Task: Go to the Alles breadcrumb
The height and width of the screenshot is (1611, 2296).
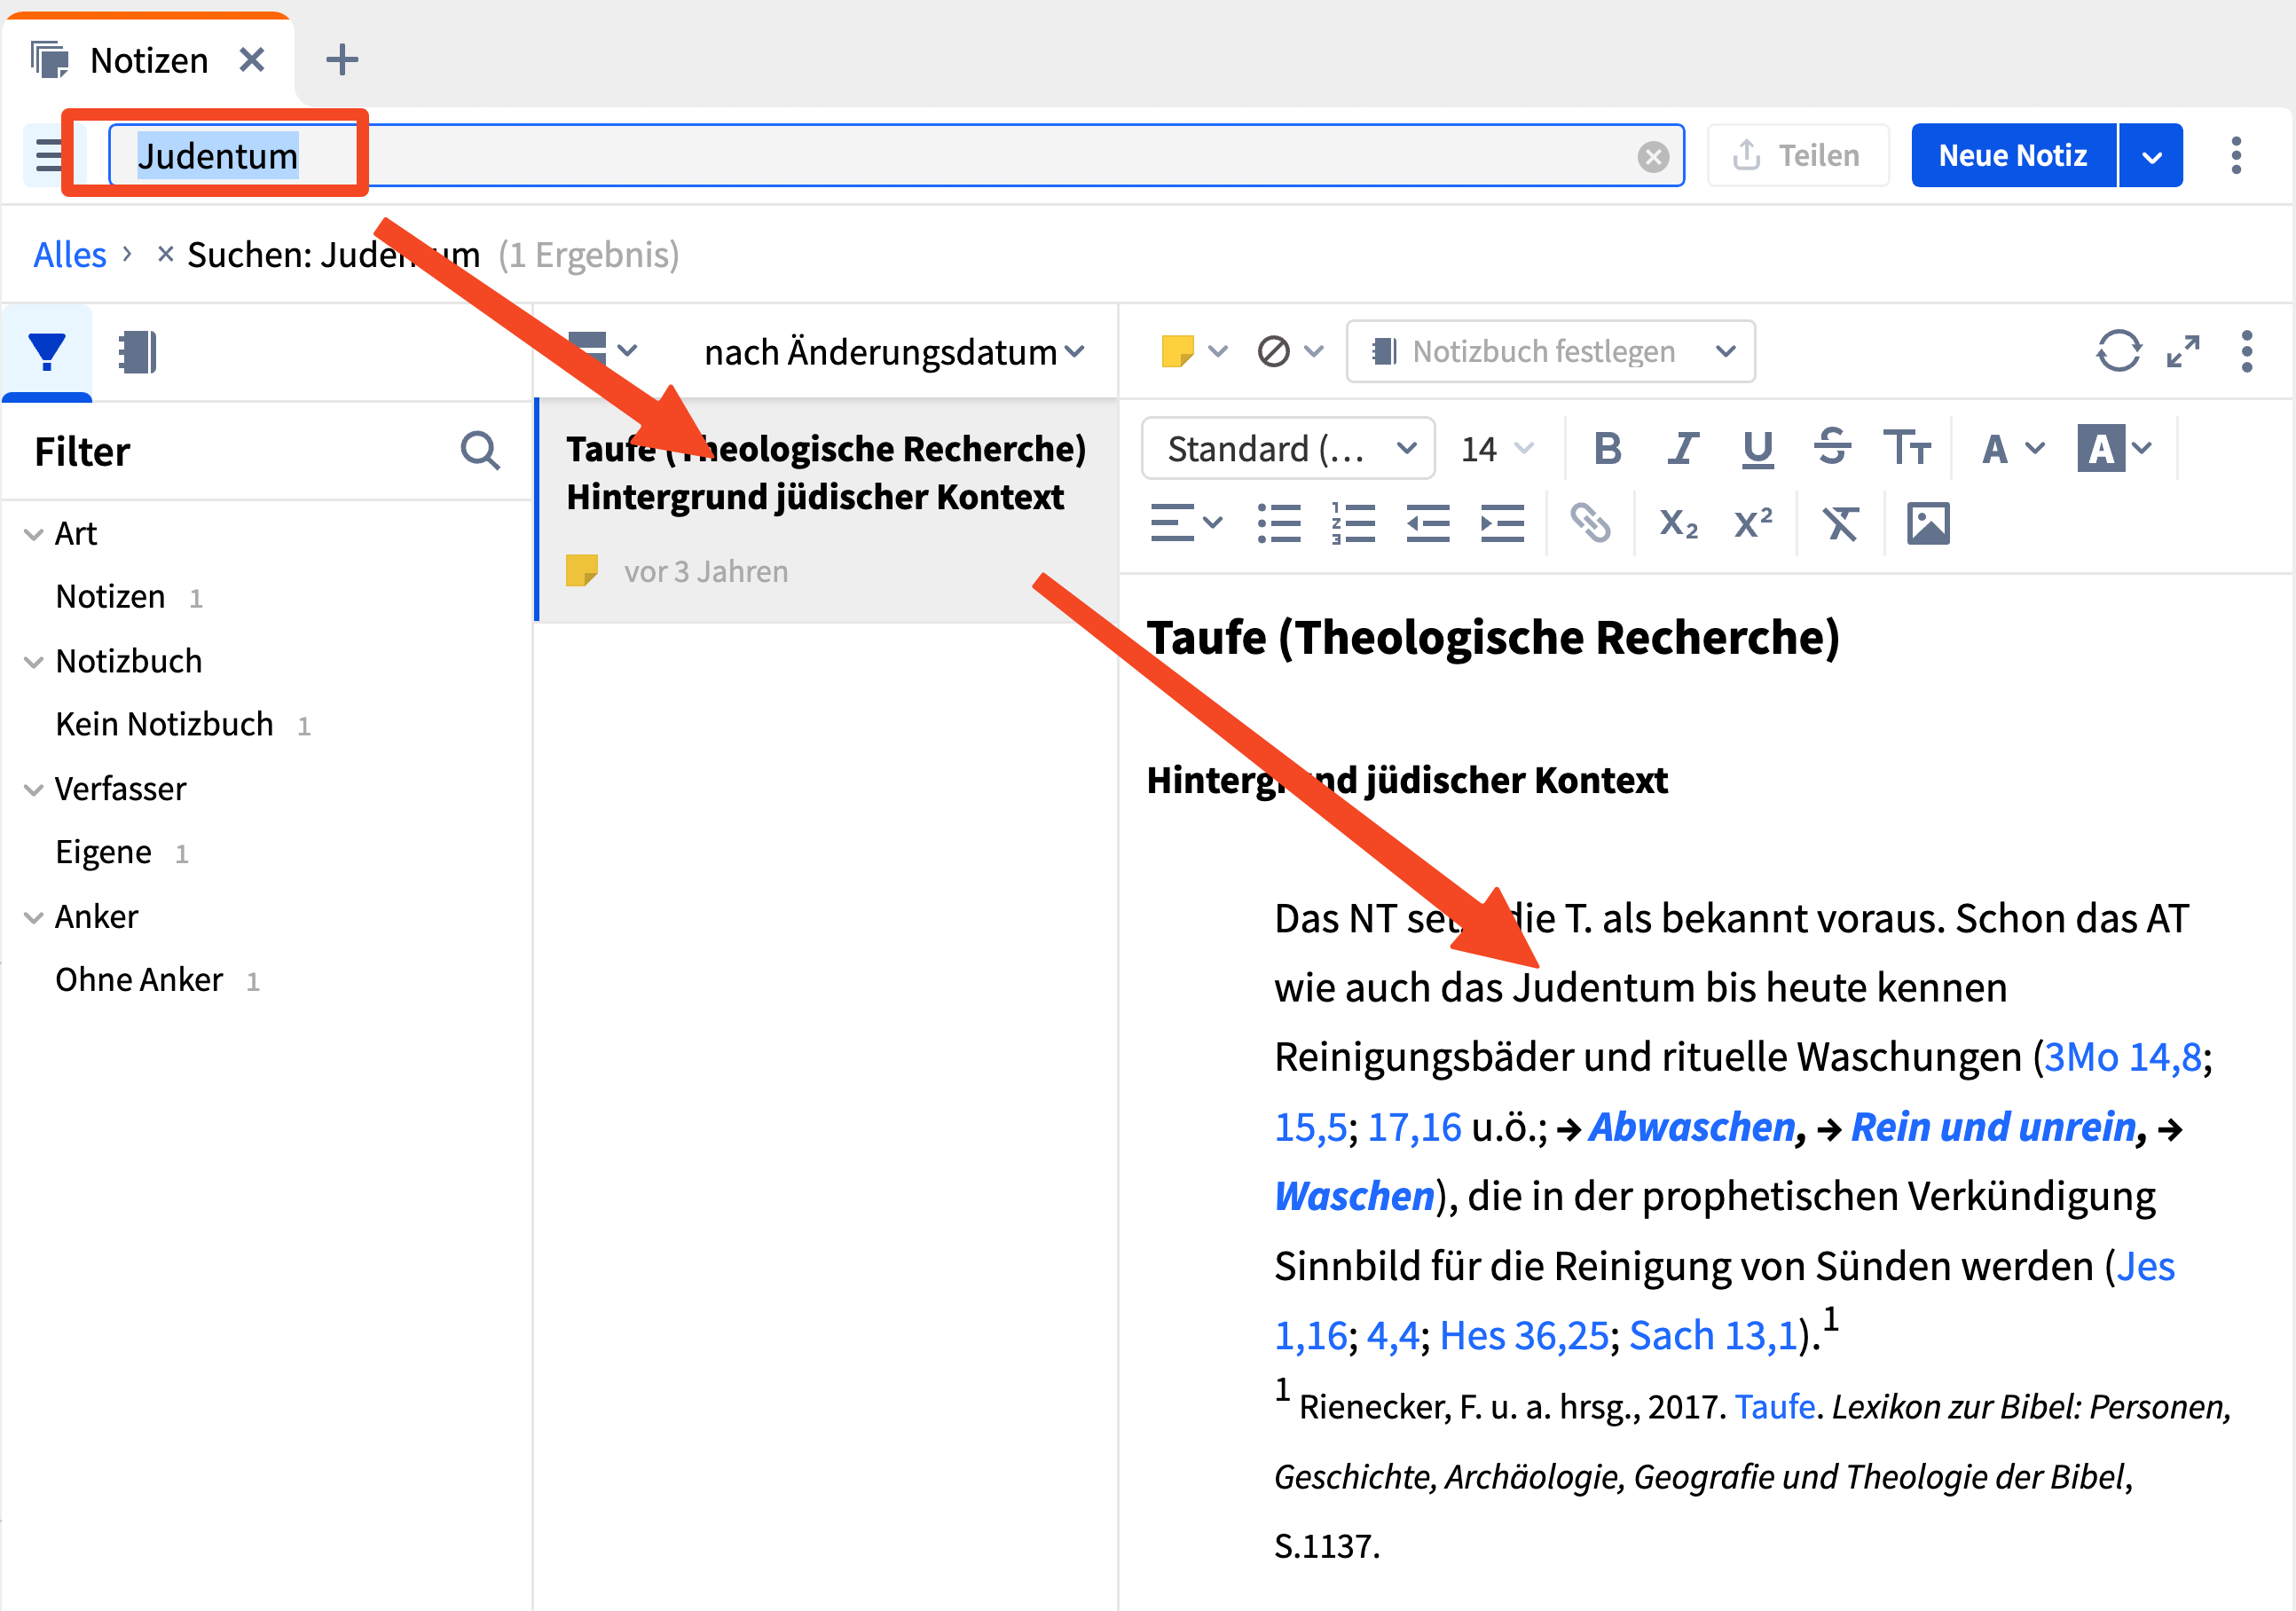Action: point(69,255)
